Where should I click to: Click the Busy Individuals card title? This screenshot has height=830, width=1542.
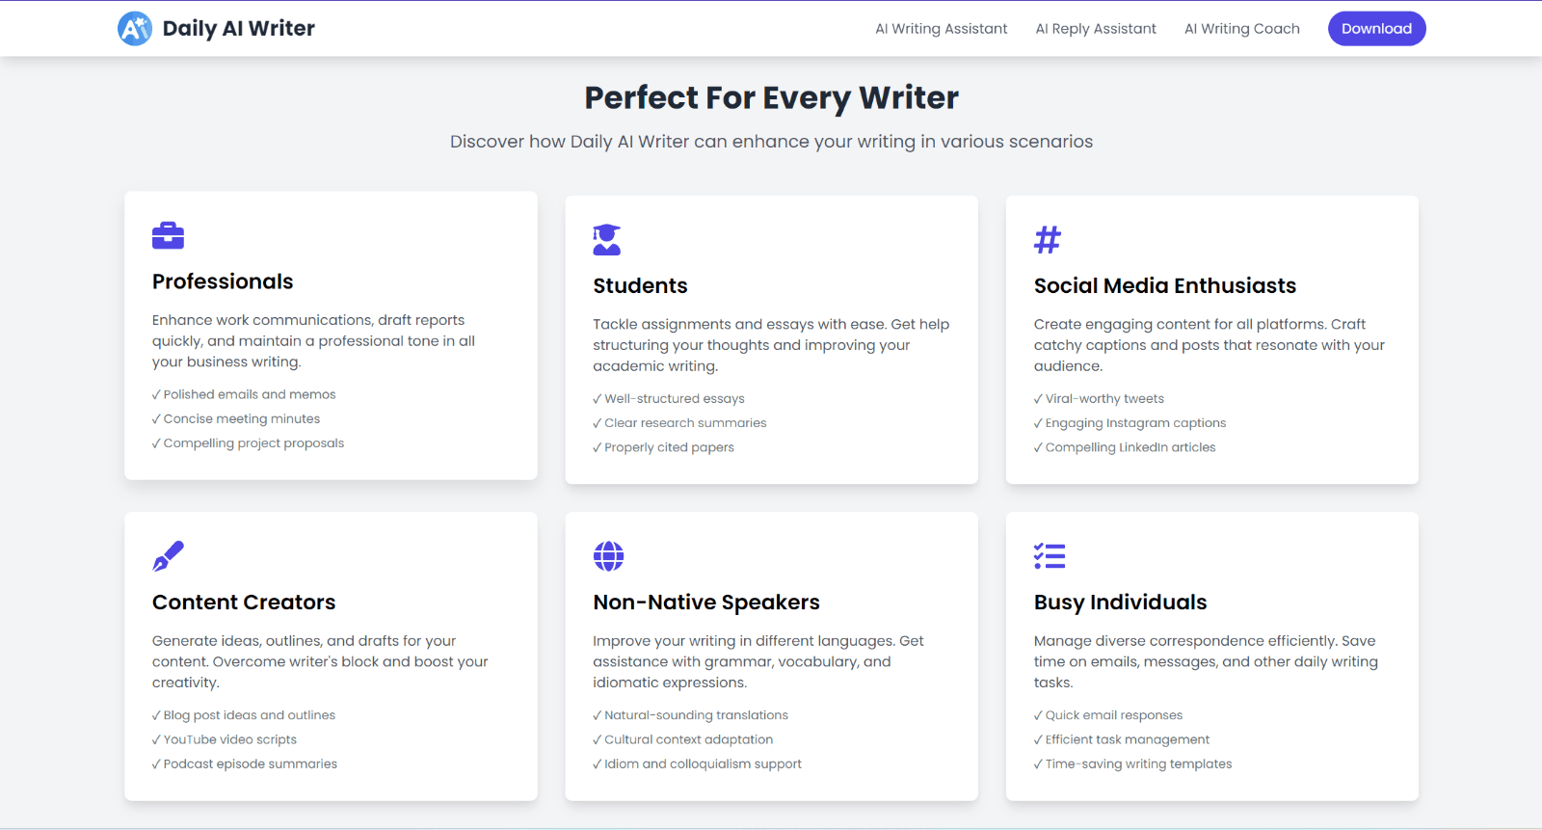coord(1120,602)
